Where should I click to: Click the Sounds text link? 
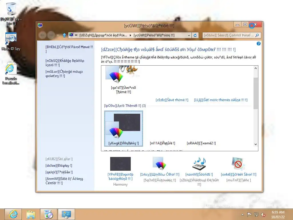(x=199, y=174)
